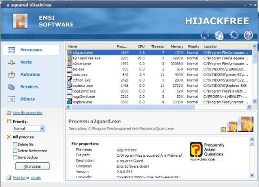Viewport: 259px width, 187px height.
Task: Open the Priority dropdown set to Normal
Action: [x=29, y=128]
